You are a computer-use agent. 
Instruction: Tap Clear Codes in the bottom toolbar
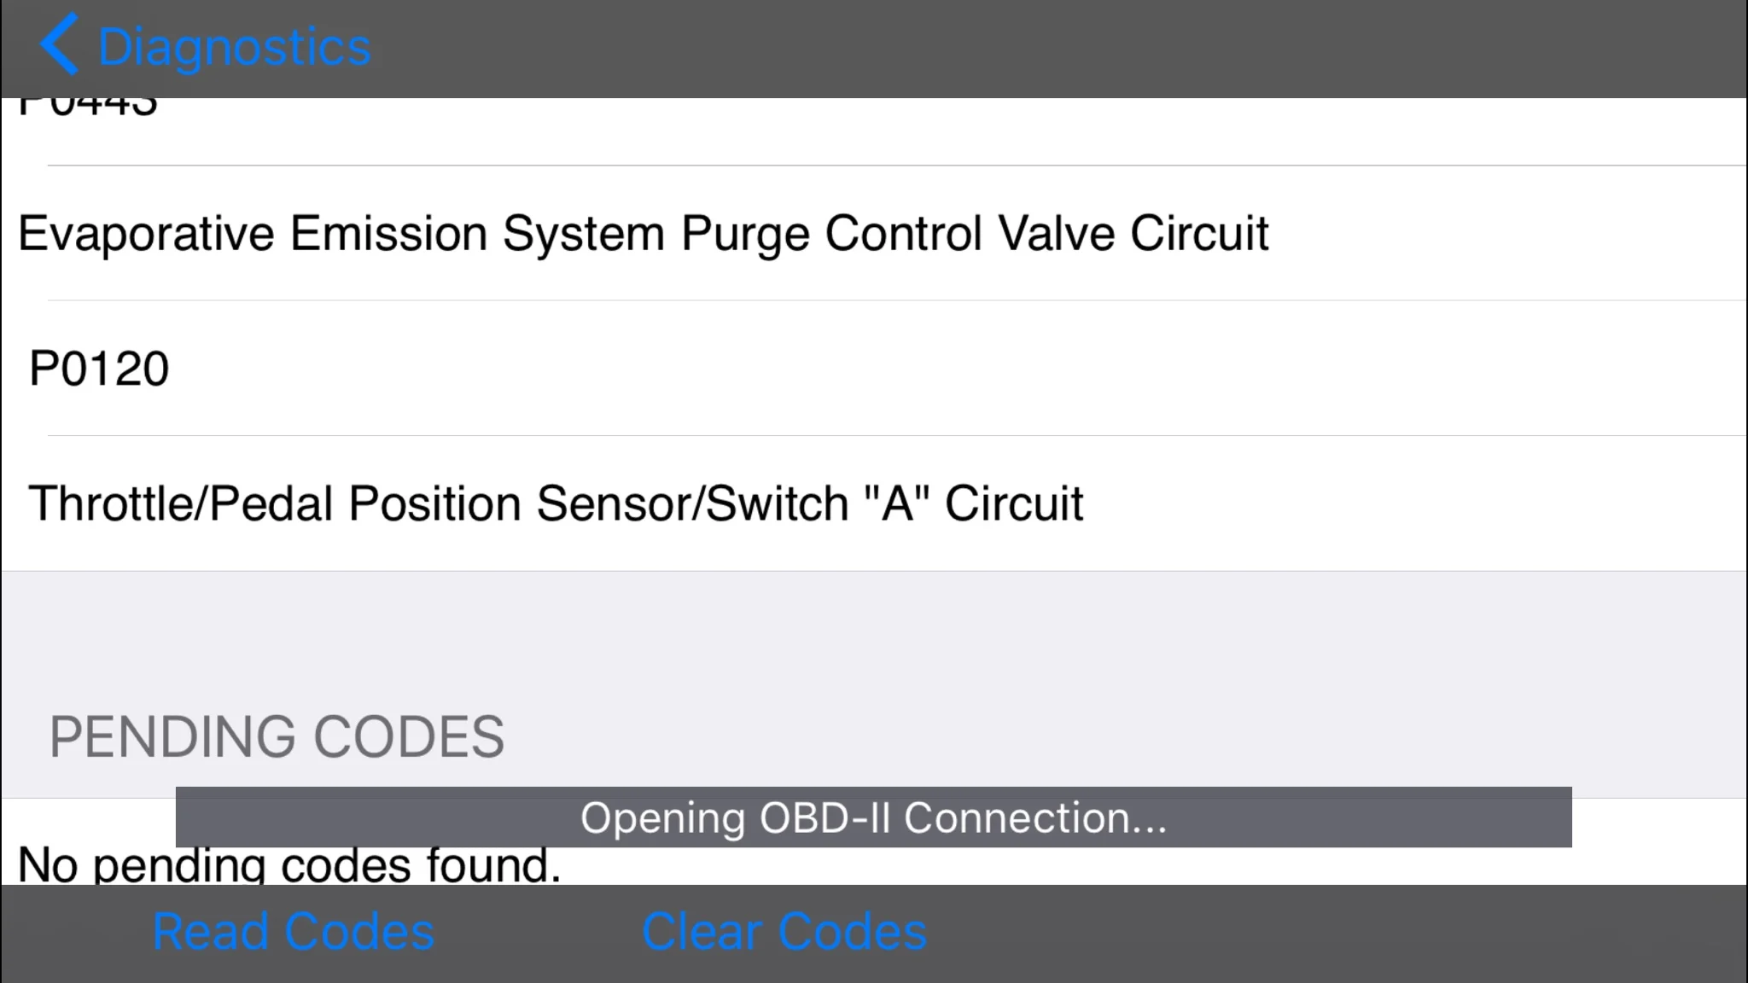click(x=784, y=931)
